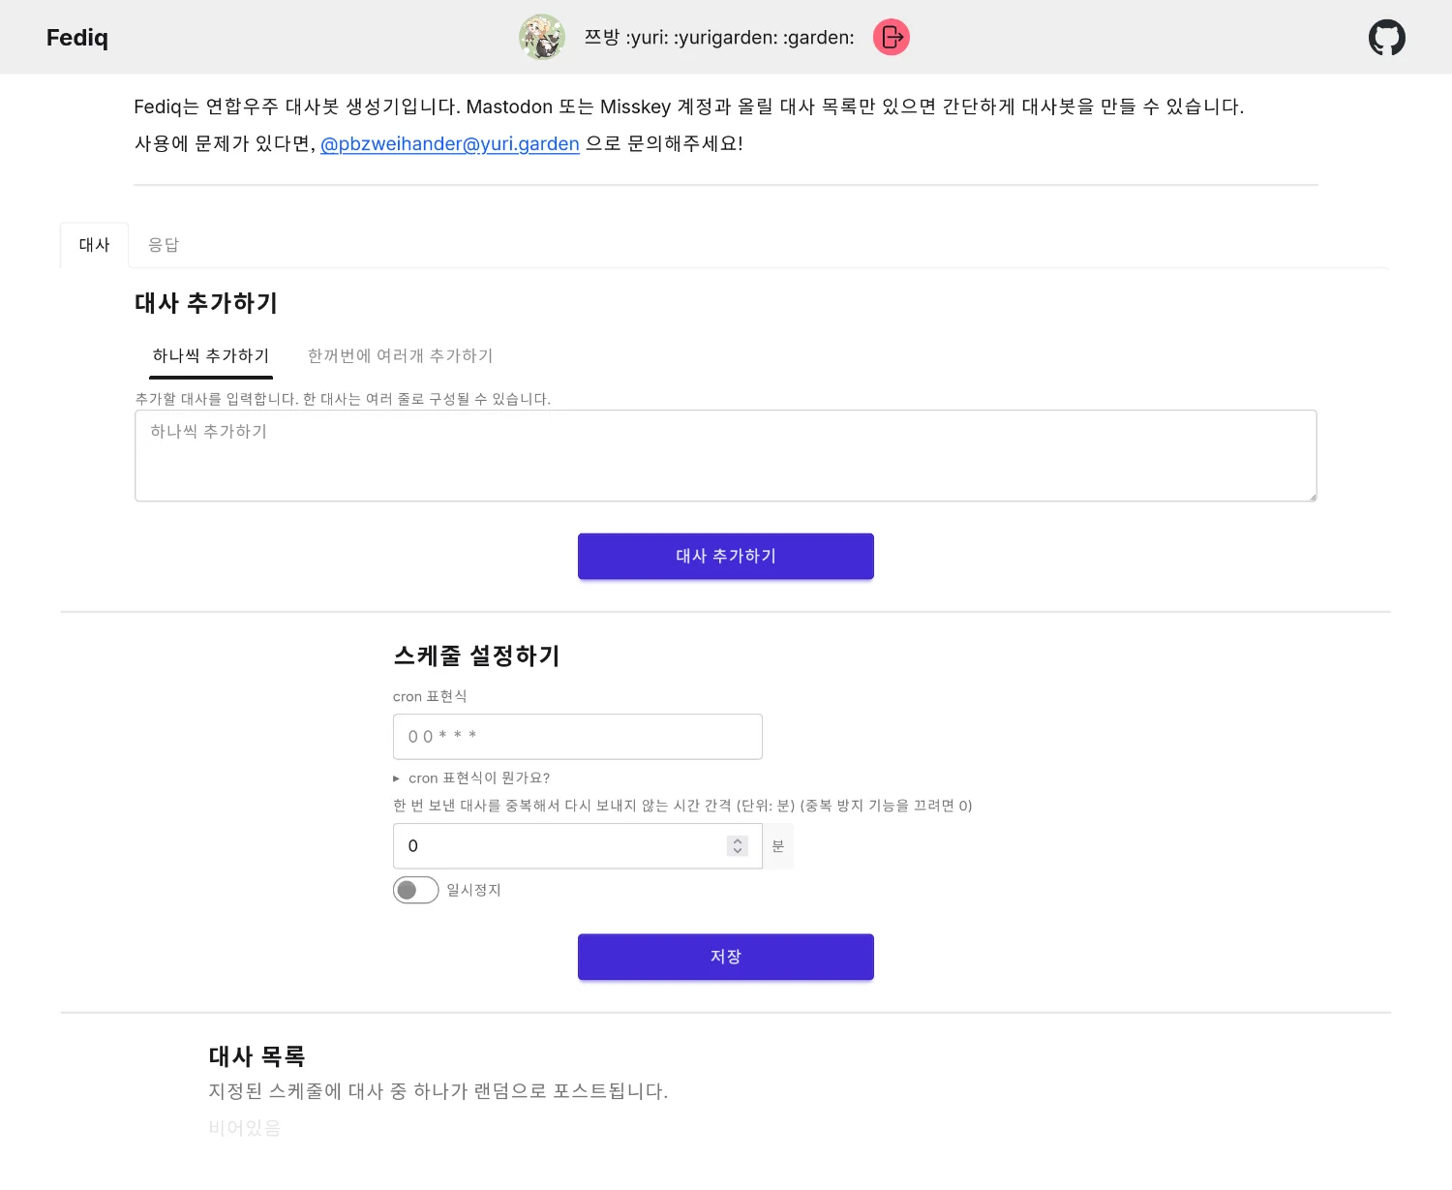Click the textarea resize handle corner
Screen dimensions: 1452x1190
pos(1312,497)
